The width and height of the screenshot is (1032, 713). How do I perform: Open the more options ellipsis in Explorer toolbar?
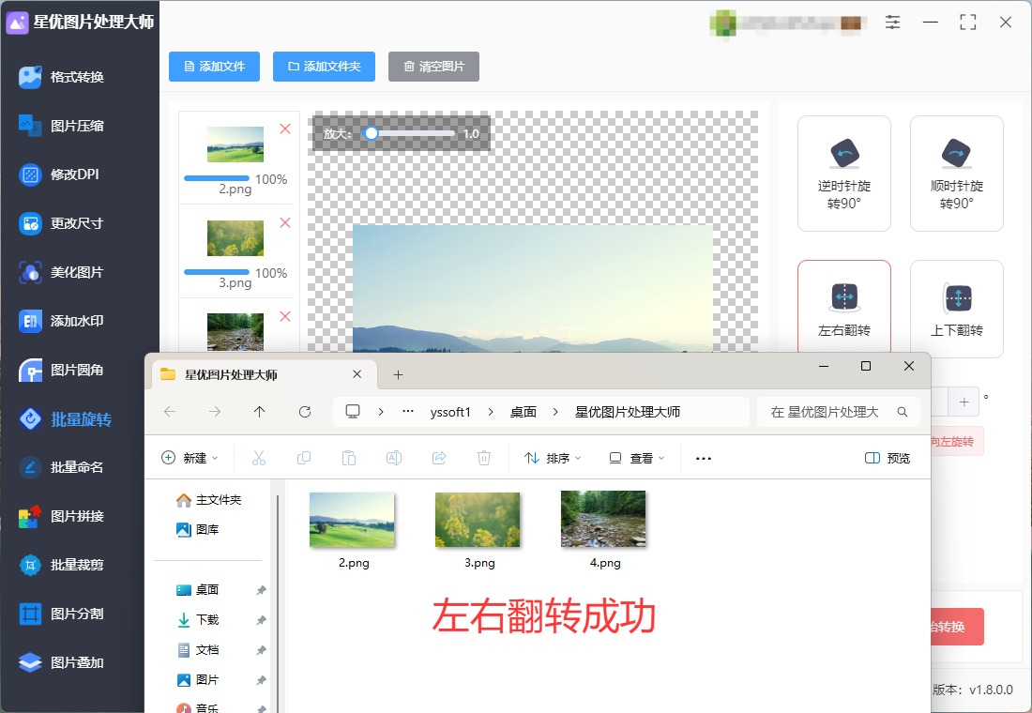(704, 458)
